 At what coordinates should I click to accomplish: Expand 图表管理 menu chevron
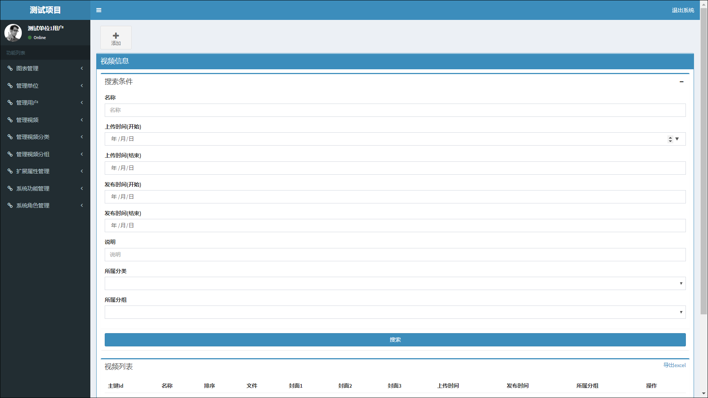pos(82,68)
